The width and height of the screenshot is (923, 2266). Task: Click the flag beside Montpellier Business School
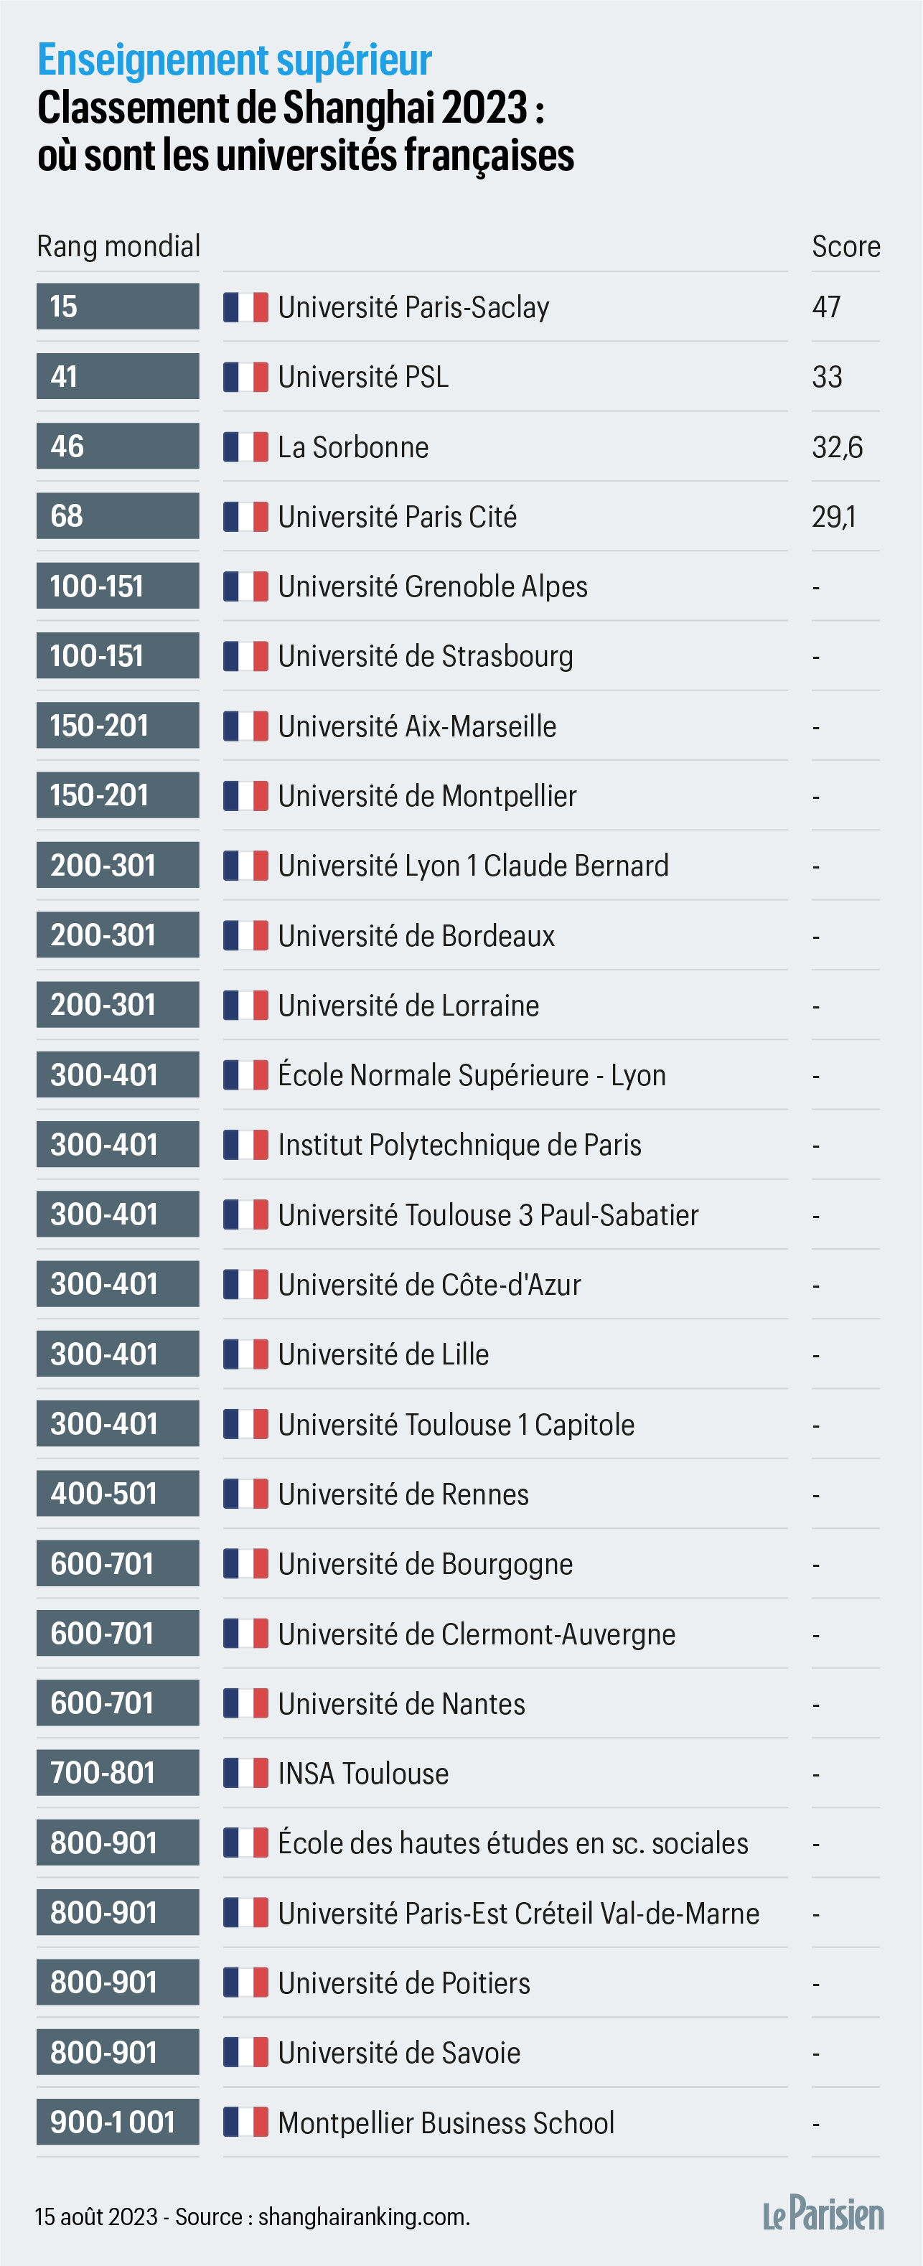[245, 2122]
